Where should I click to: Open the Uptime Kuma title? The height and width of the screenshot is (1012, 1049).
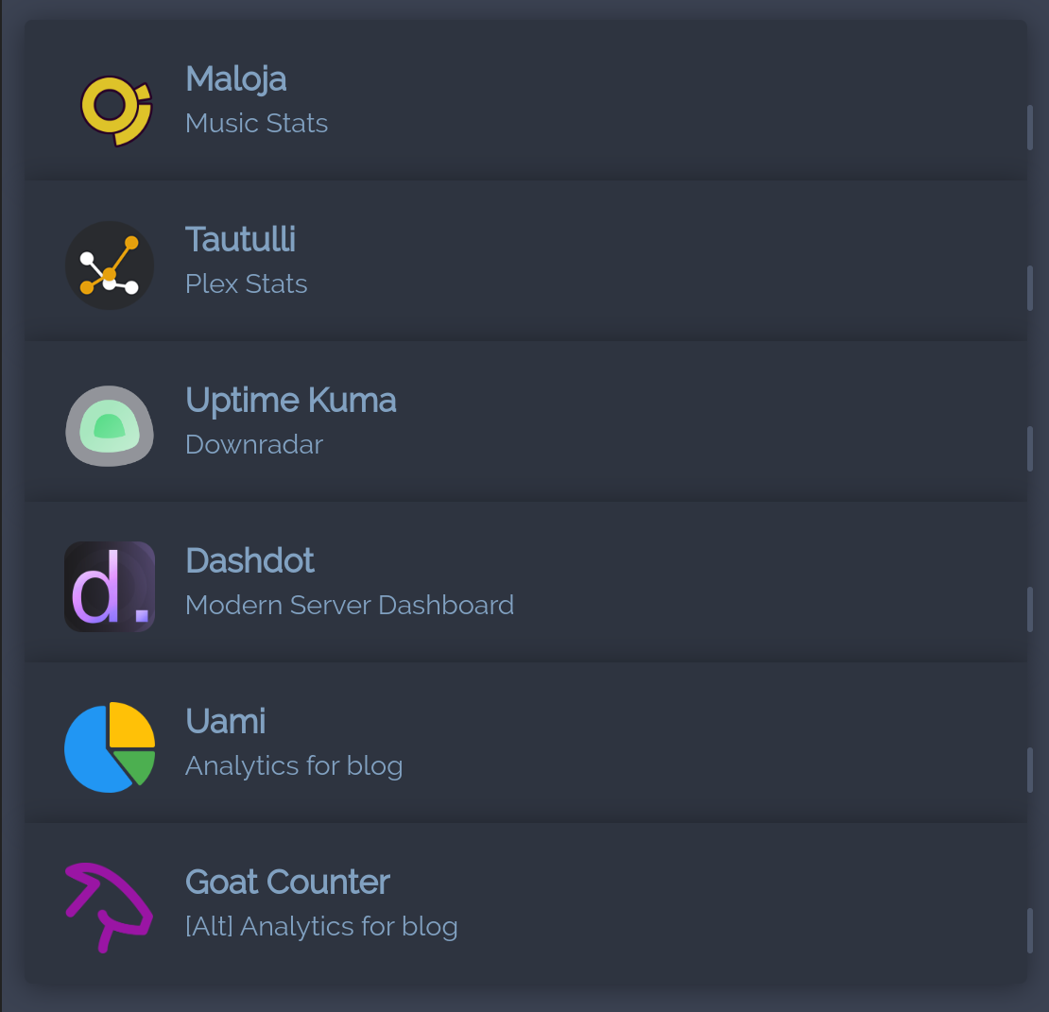coord(290,400)
